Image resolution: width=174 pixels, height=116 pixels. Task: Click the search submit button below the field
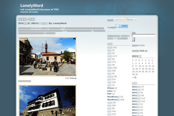133,39
